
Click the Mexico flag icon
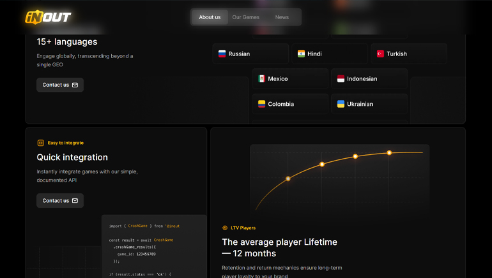[x=261, y=79]
